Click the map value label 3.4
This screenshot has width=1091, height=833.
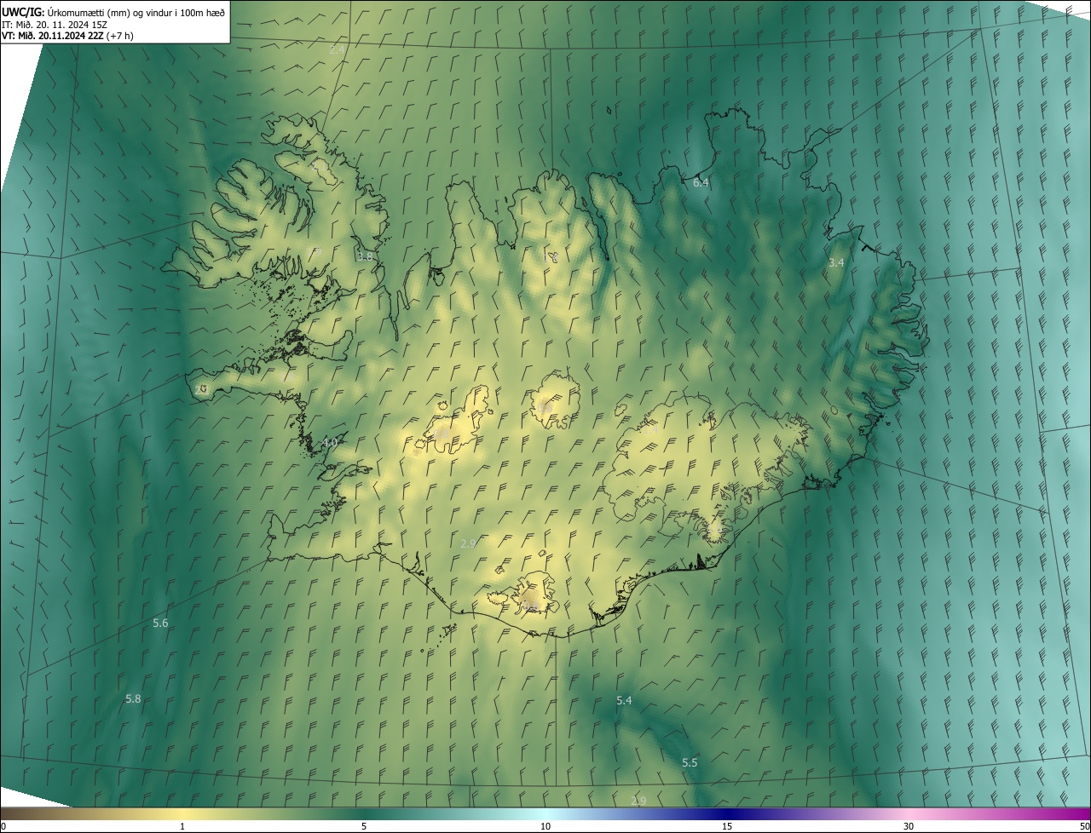click(836, 262)
